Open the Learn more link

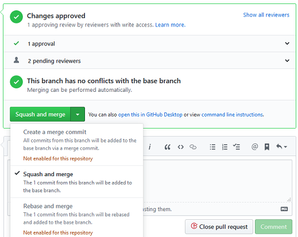[x=170, y=25]
